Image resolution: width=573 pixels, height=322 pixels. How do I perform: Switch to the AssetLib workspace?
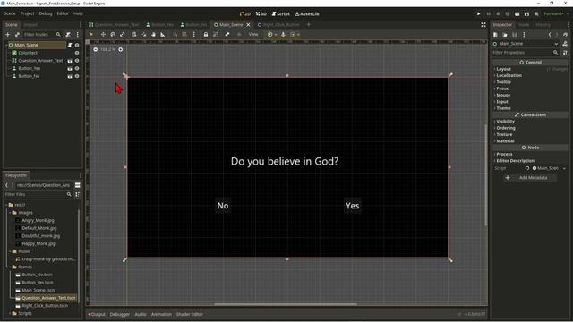[307, 14]
